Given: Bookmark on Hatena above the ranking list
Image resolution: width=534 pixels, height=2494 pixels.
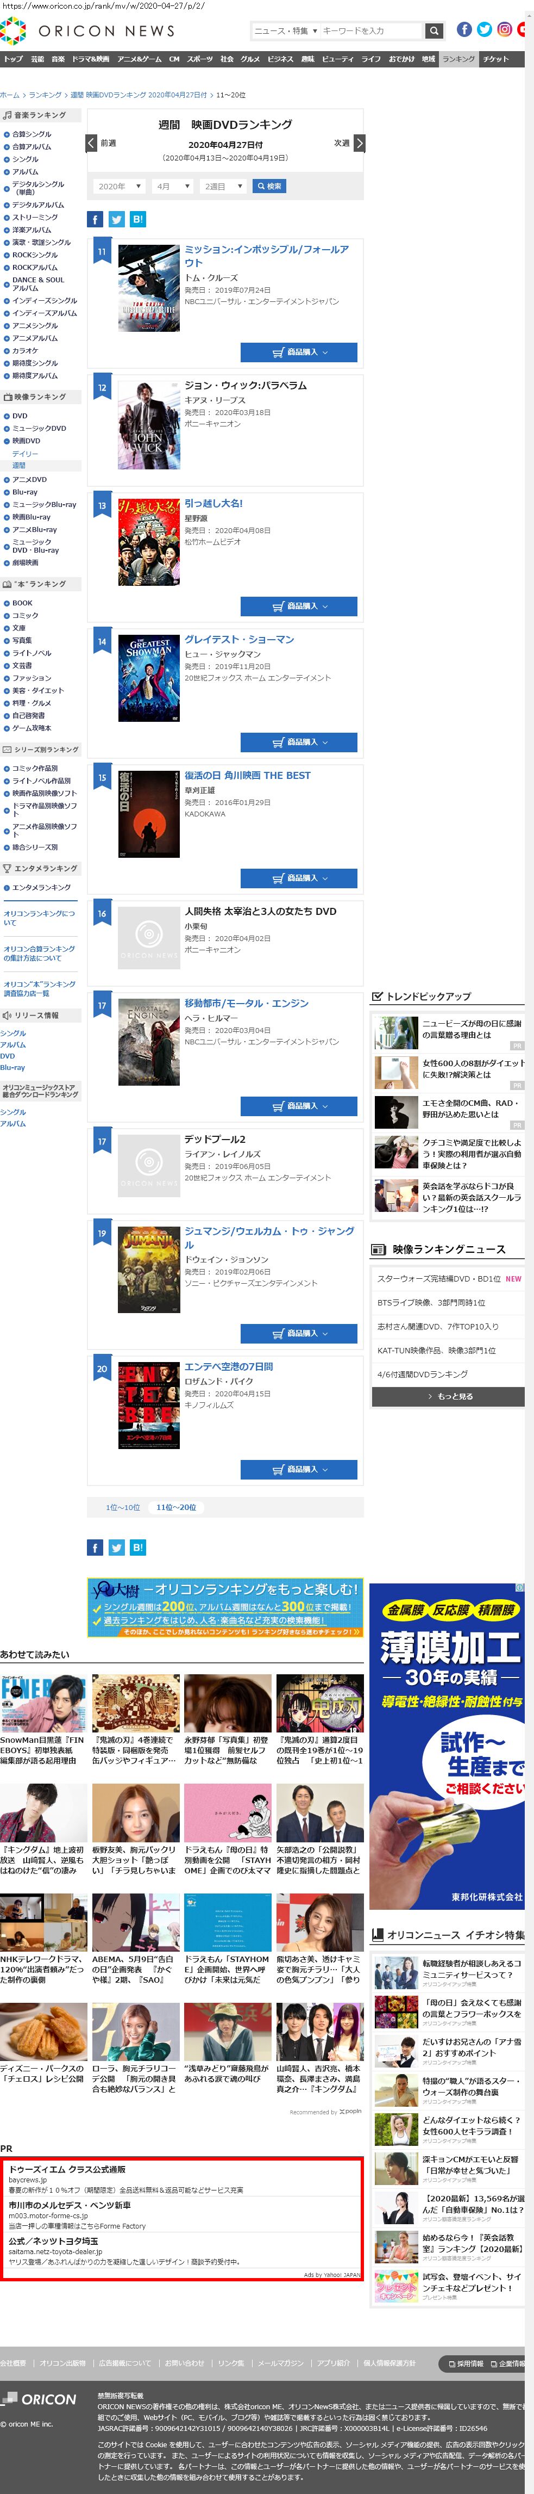Looking at the screenshot, I should pyautogui.click(x=137, y=219).
